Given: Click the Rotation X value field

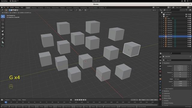Looking at the screenshot, I should click(x=180, y=73).
